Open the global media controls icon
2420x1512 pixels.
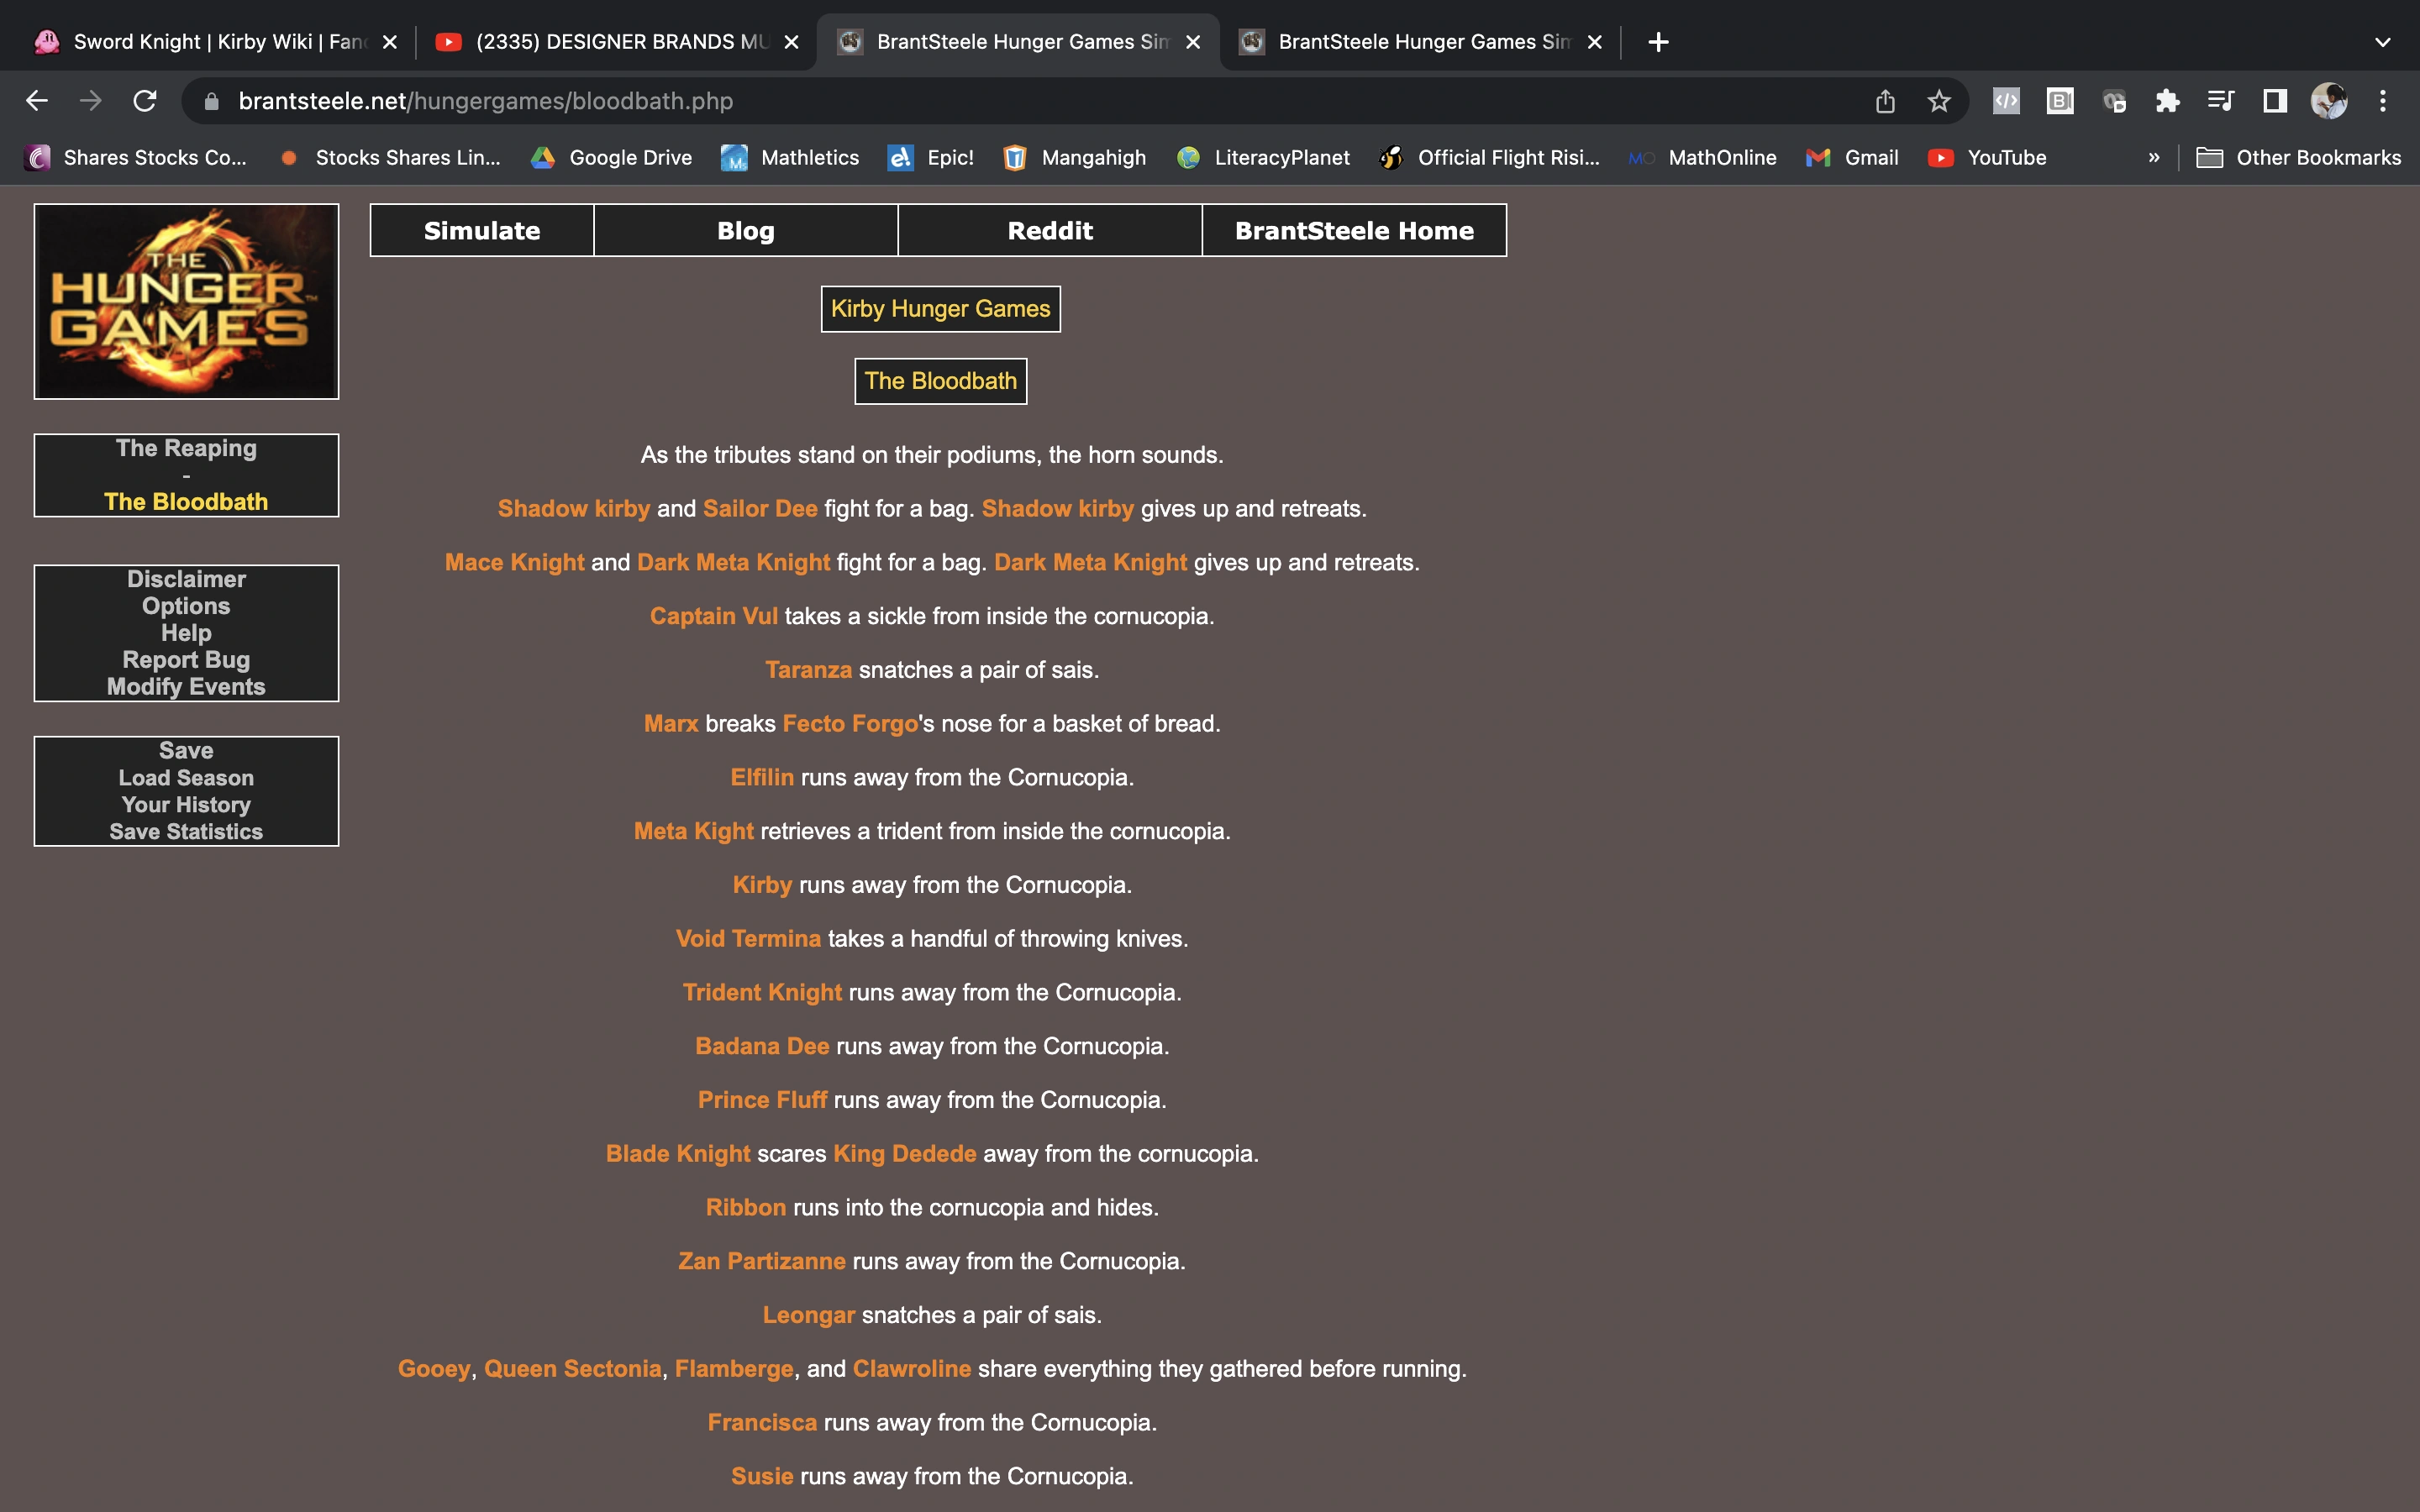2220,100
